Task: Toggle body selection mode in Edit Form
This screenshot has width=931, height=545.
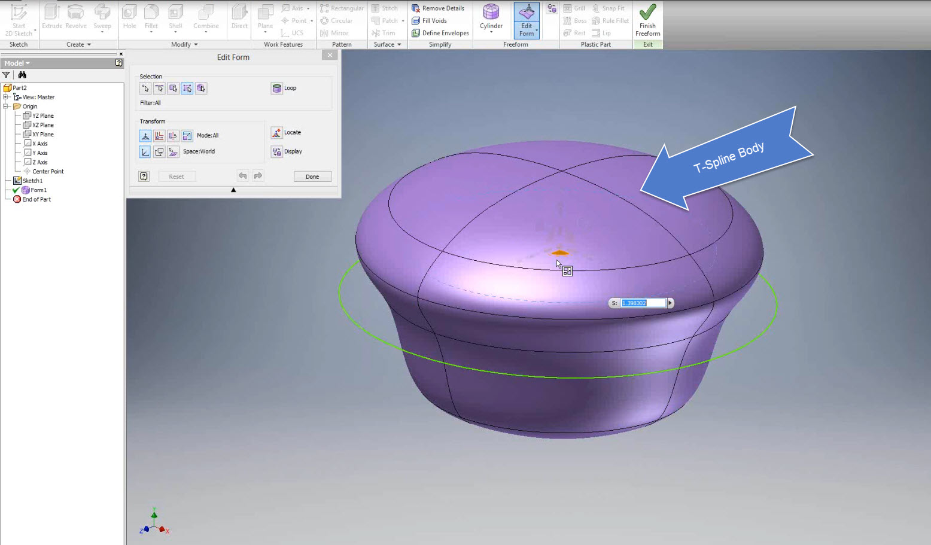Action: click(201, 88)
